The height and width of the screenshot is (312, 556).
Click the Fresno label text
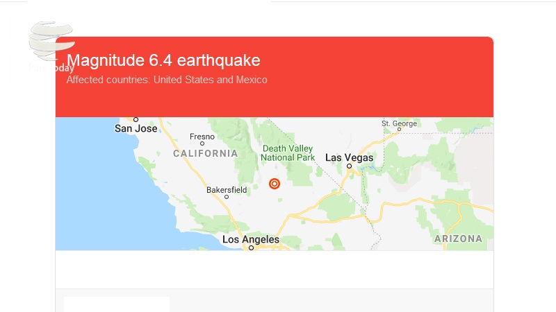pos(202,137)
